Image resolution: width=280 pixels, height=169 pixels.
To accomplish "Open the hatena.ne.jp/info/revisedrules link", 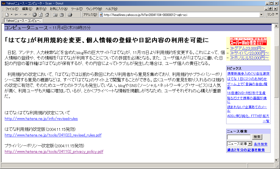I will click(41, 119).
